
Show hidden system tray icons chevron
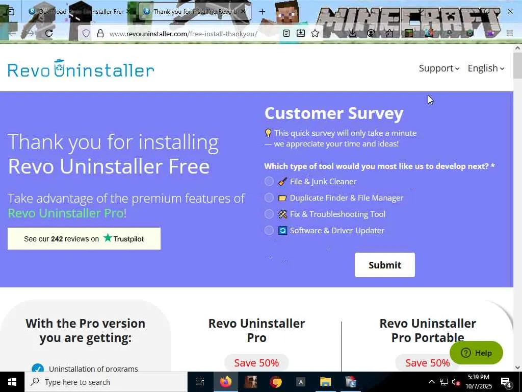[x=431, y=382]
